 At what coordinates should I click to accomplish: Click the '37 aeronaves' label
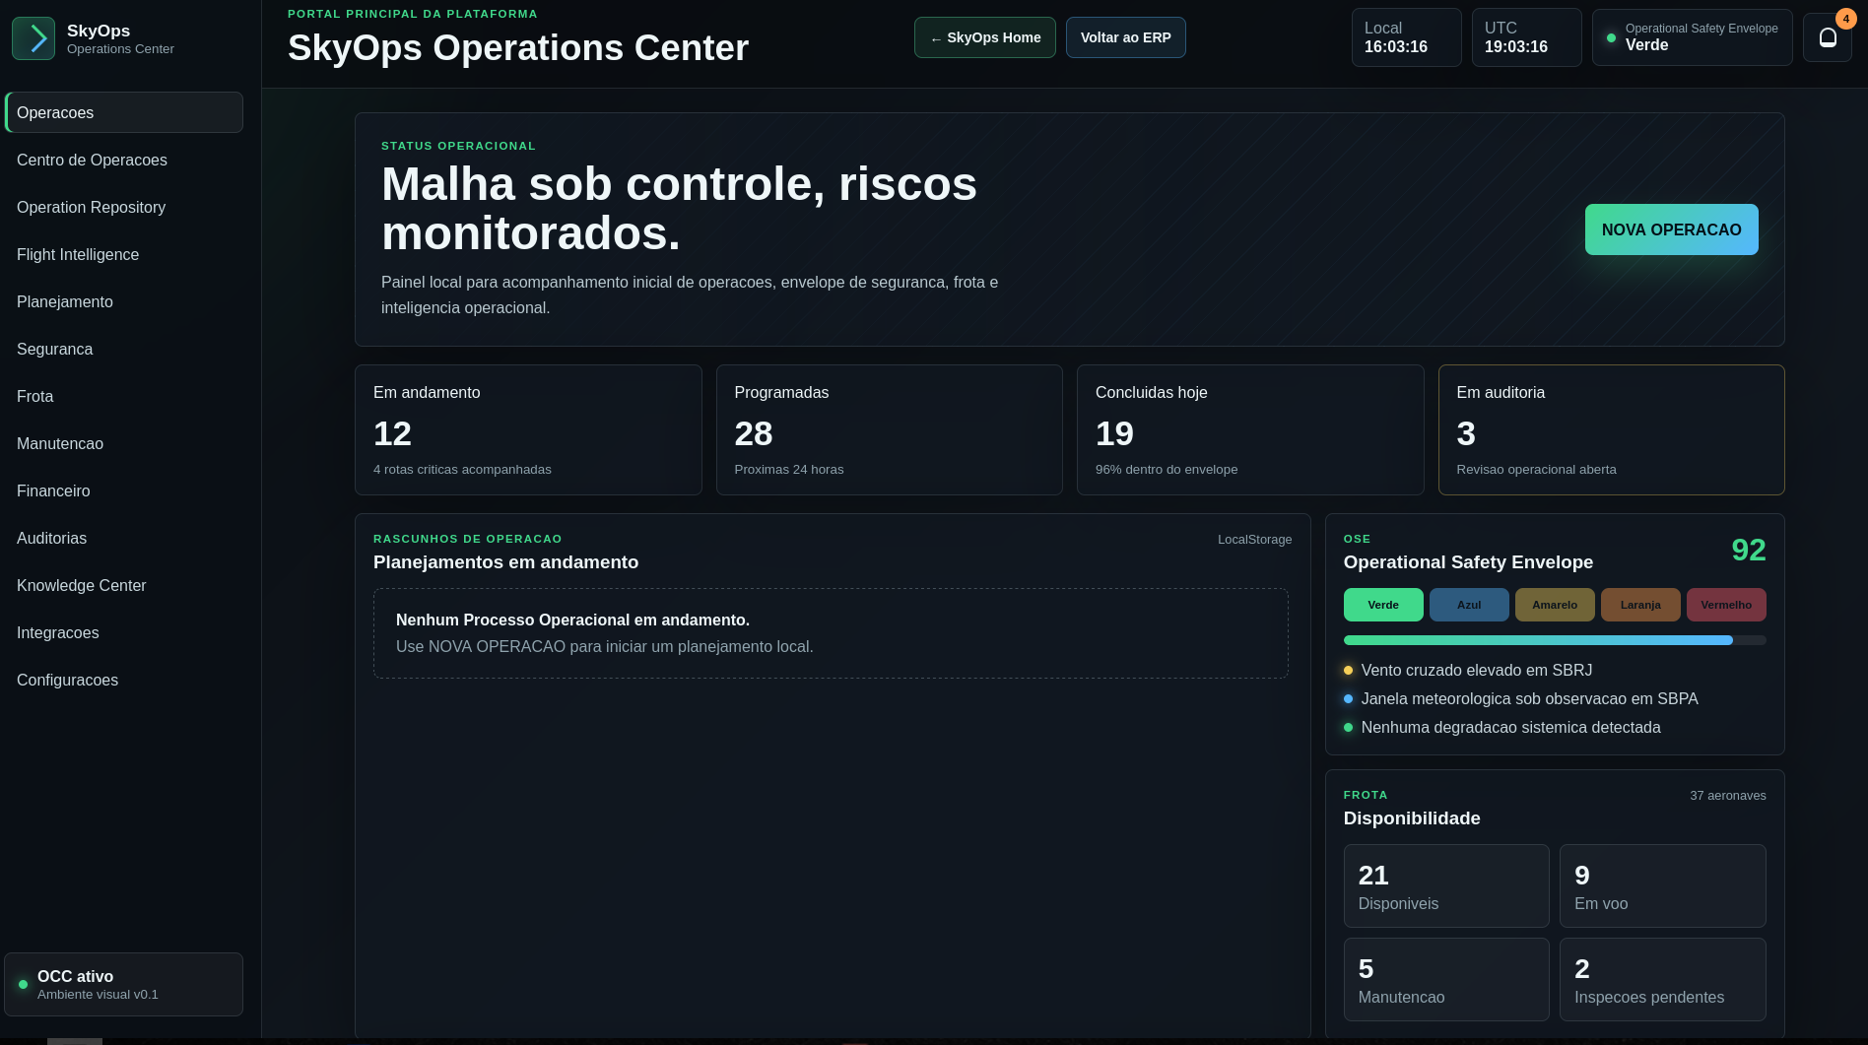coord(1728,796)
